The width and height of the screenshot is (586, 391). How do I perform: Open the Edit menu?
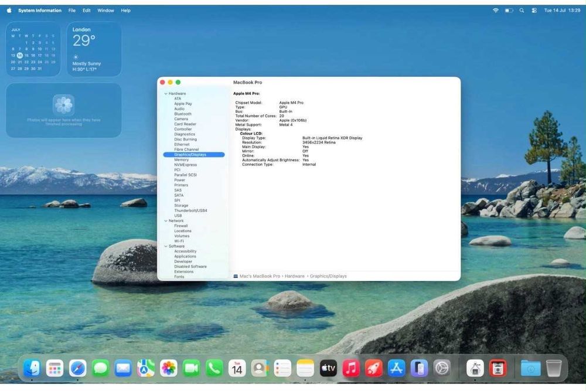(86, 11)
